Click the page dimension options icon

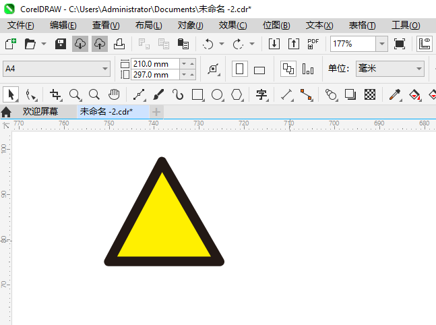213,69
